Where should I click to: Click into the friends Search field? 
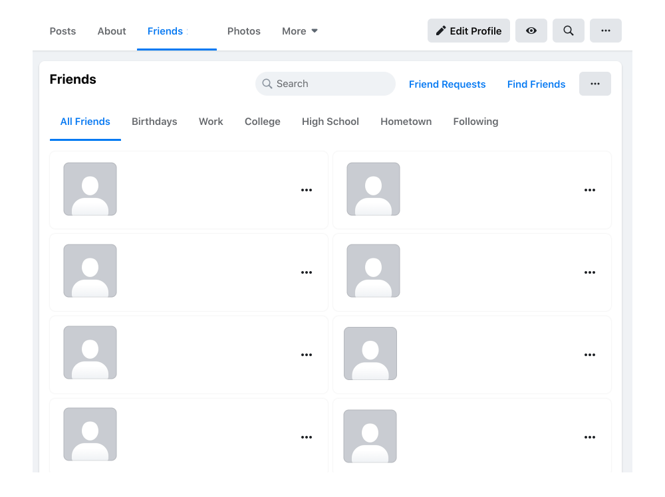pyautogui.click(x=325, y=84)
